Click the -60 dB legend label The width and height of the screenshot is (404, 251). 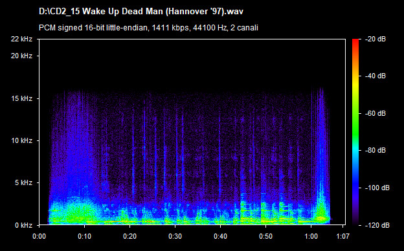click(375, 113)
